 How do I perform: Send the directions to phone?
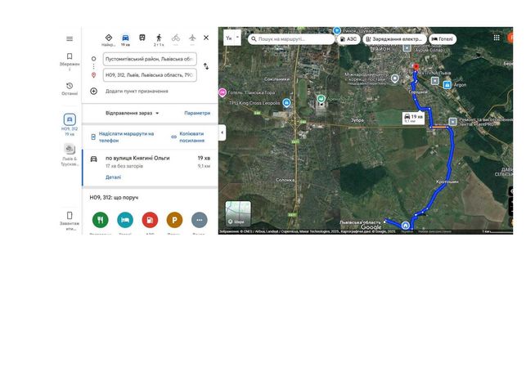pyautogui.click(x=123, y=137)
